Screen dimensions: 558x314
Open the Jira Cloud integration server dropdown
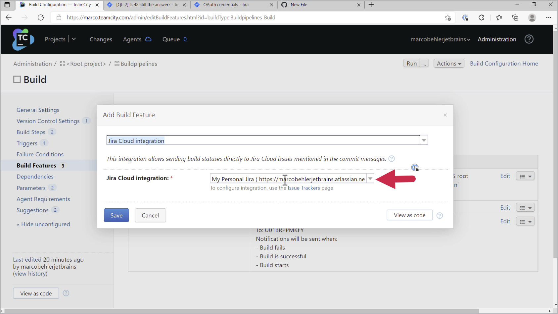pyautogui.click(x=370, y=179)
